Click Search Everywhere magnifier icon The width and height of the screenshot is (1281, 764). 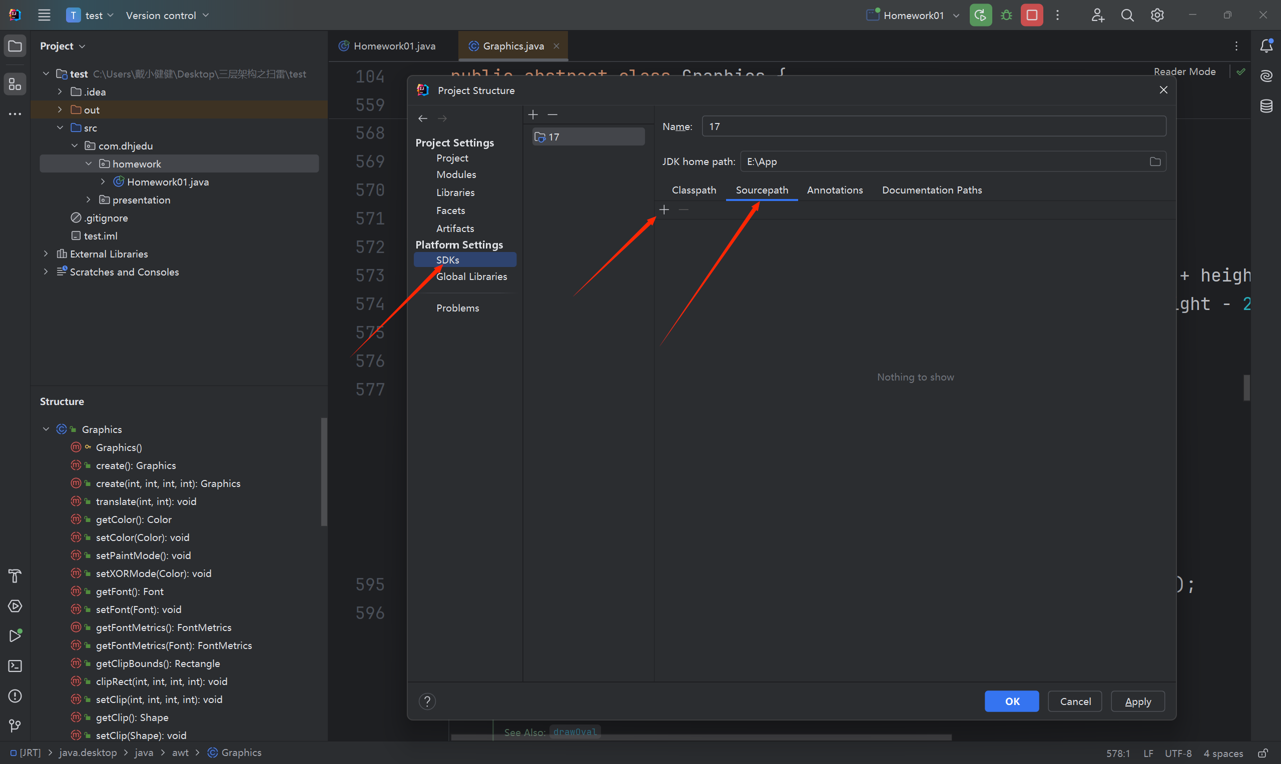(1127, 15)
